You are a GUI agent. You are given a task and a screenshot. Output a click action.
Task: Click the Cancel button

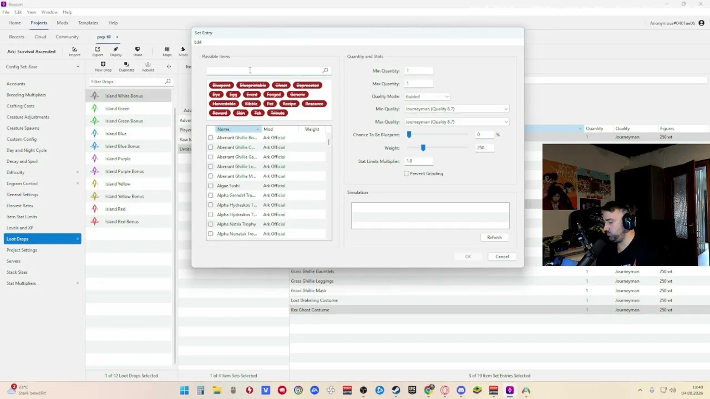point(502,257)
